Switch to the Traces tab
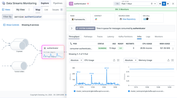The image size is (177, 98). click(x=100, y=37)
